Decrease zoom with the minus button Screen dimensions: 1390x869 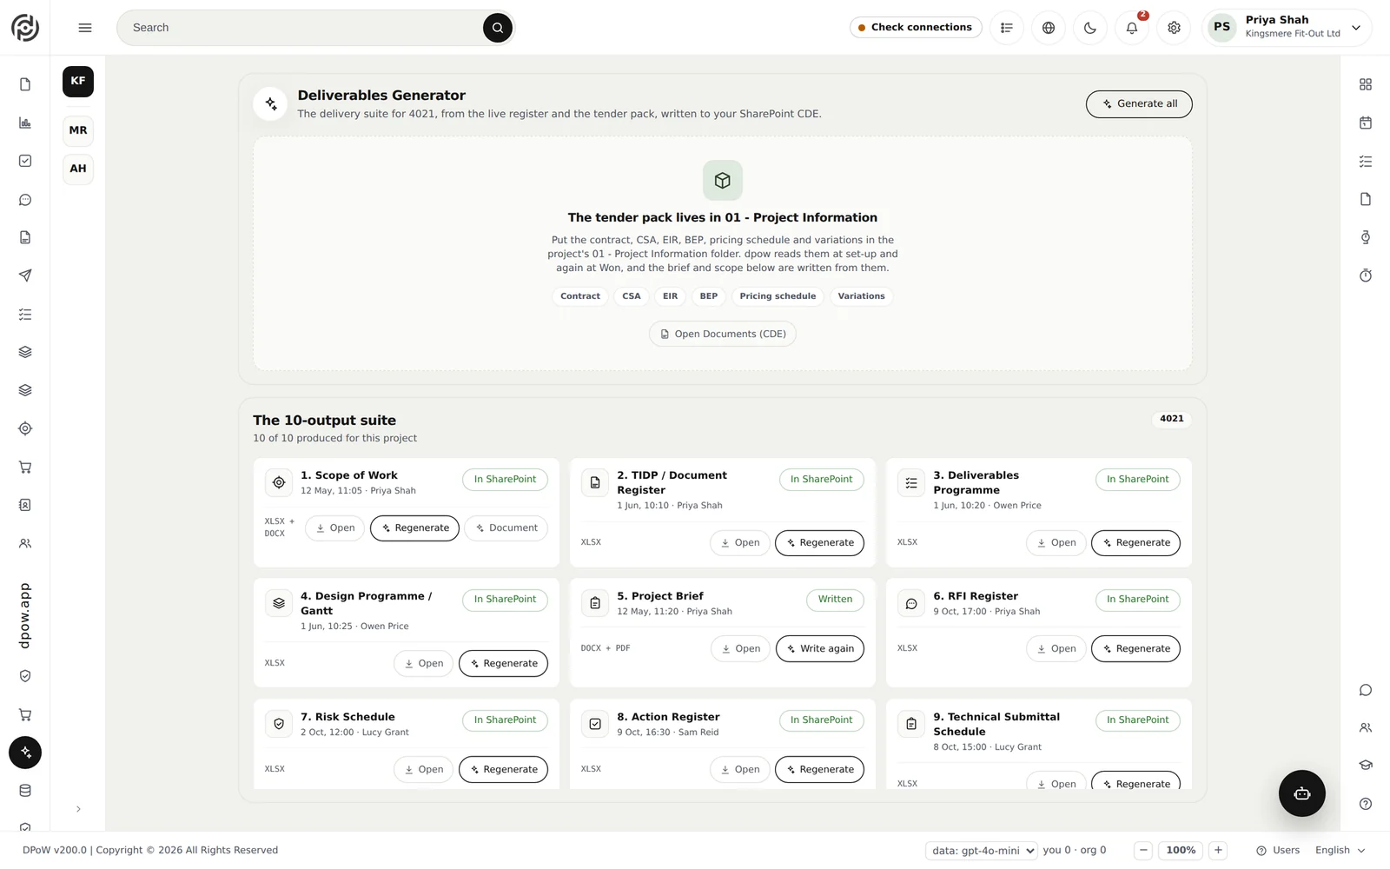point(1143,851)
